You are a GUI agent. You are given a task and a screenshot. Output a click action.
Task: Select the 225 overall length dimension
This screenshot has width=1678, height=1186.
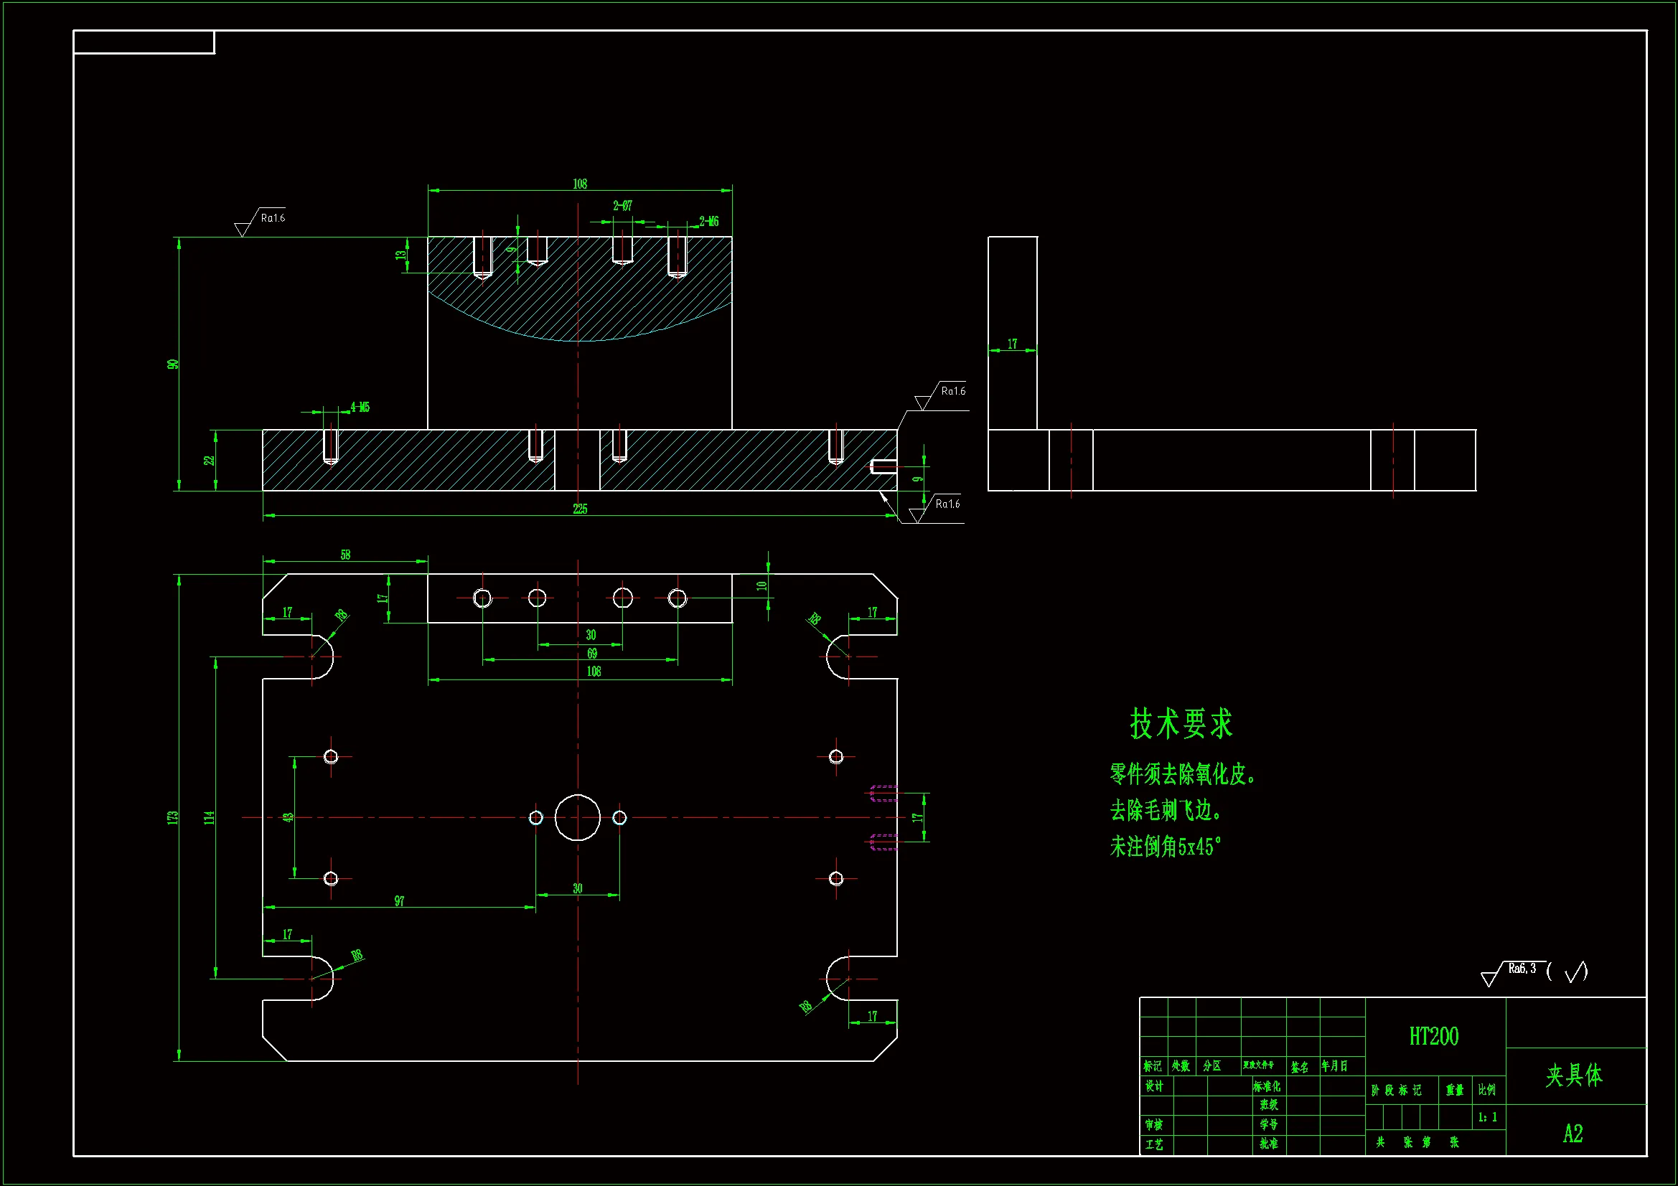[580, 509]
